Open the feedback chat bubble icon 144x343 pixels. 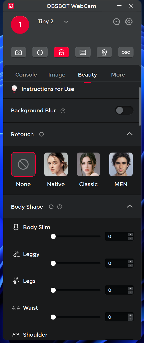point(116,22)
